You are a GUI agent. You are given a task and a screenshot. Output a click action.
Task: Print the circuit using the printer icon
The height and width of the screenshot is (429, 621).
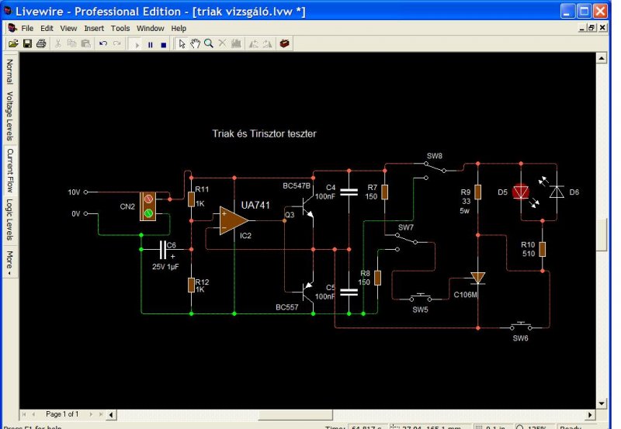pos(41,43)
